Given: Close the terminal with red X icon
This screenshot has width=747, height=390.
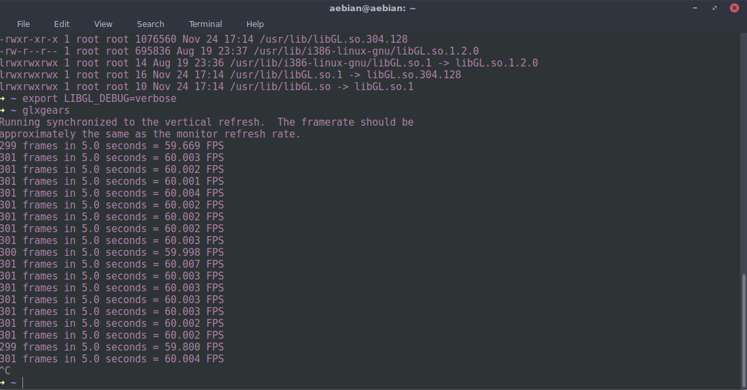Looking at the screenshot, I should click(734, 8).
